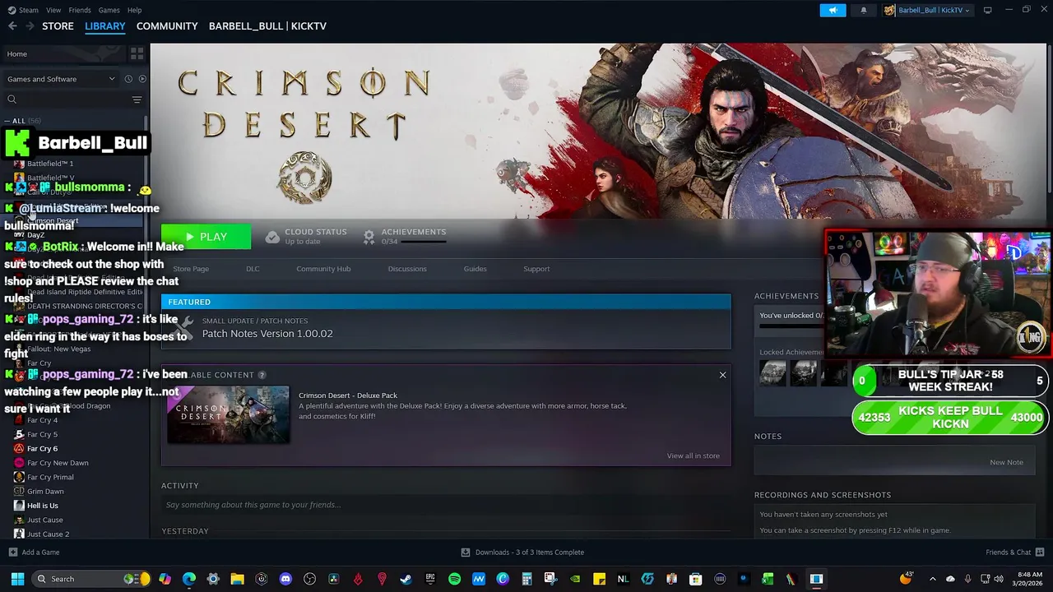The height and width of the screenshot is (592, 1053).
Task: Open the Games menu
Action: [109, 10]
